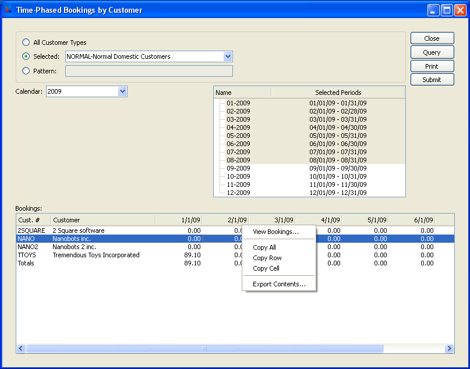Choose the Selected customer type radio option
This screenshot has height=369, width=470.
(x=26, y=56)
